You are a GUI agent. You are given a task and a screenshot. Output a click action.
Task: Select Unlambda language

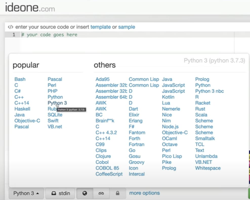[x=206, y=156]
